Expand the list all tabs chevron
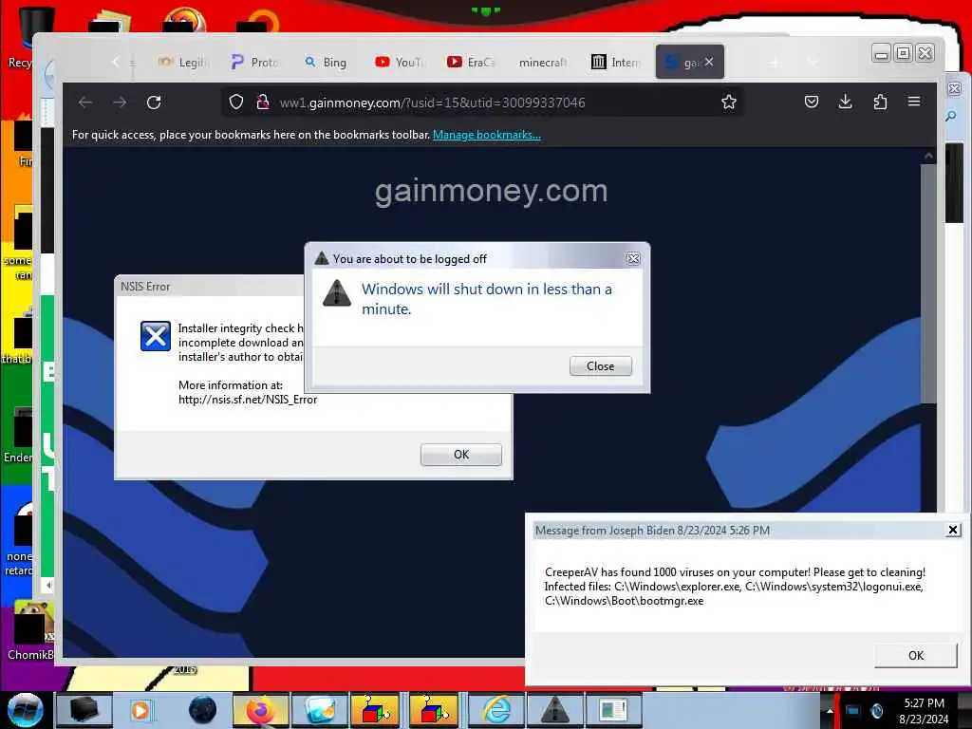The image size is (972, 729). pos(813,62)
